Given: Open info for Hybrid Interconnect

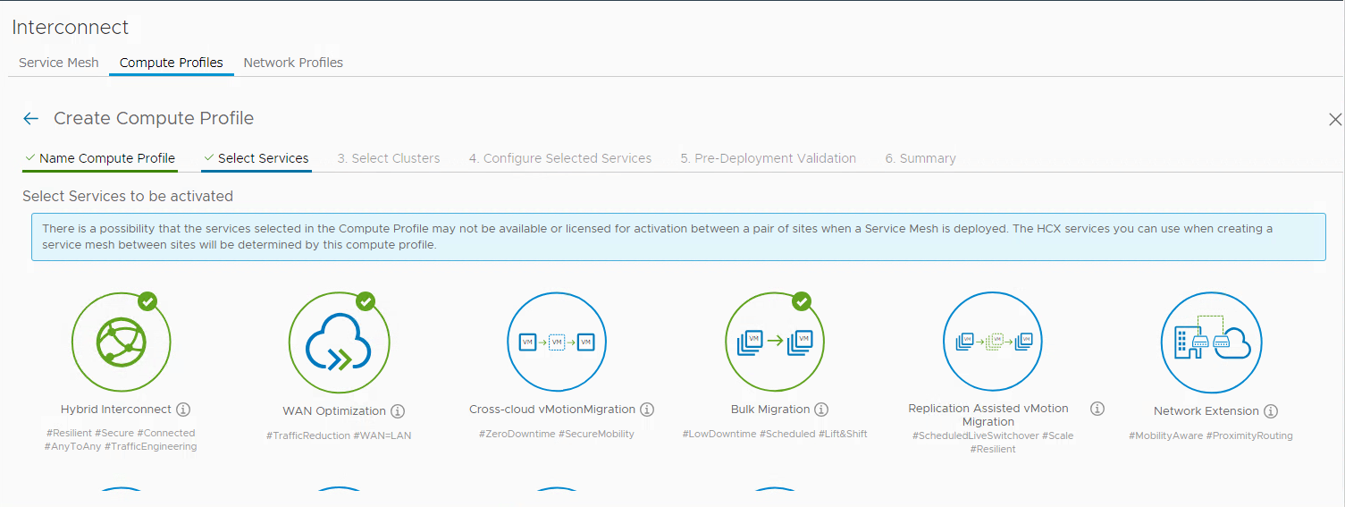Looking at the screenshot, I should (x=183, y=410).
